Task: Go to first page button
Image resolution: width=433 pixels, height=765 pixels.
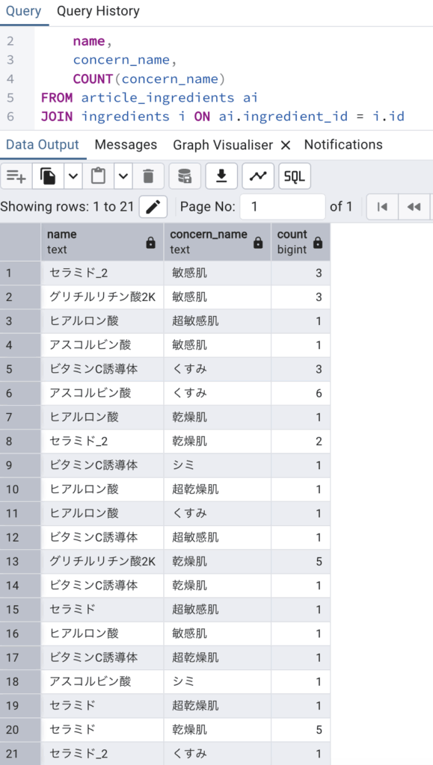Action: coord(383,207)
